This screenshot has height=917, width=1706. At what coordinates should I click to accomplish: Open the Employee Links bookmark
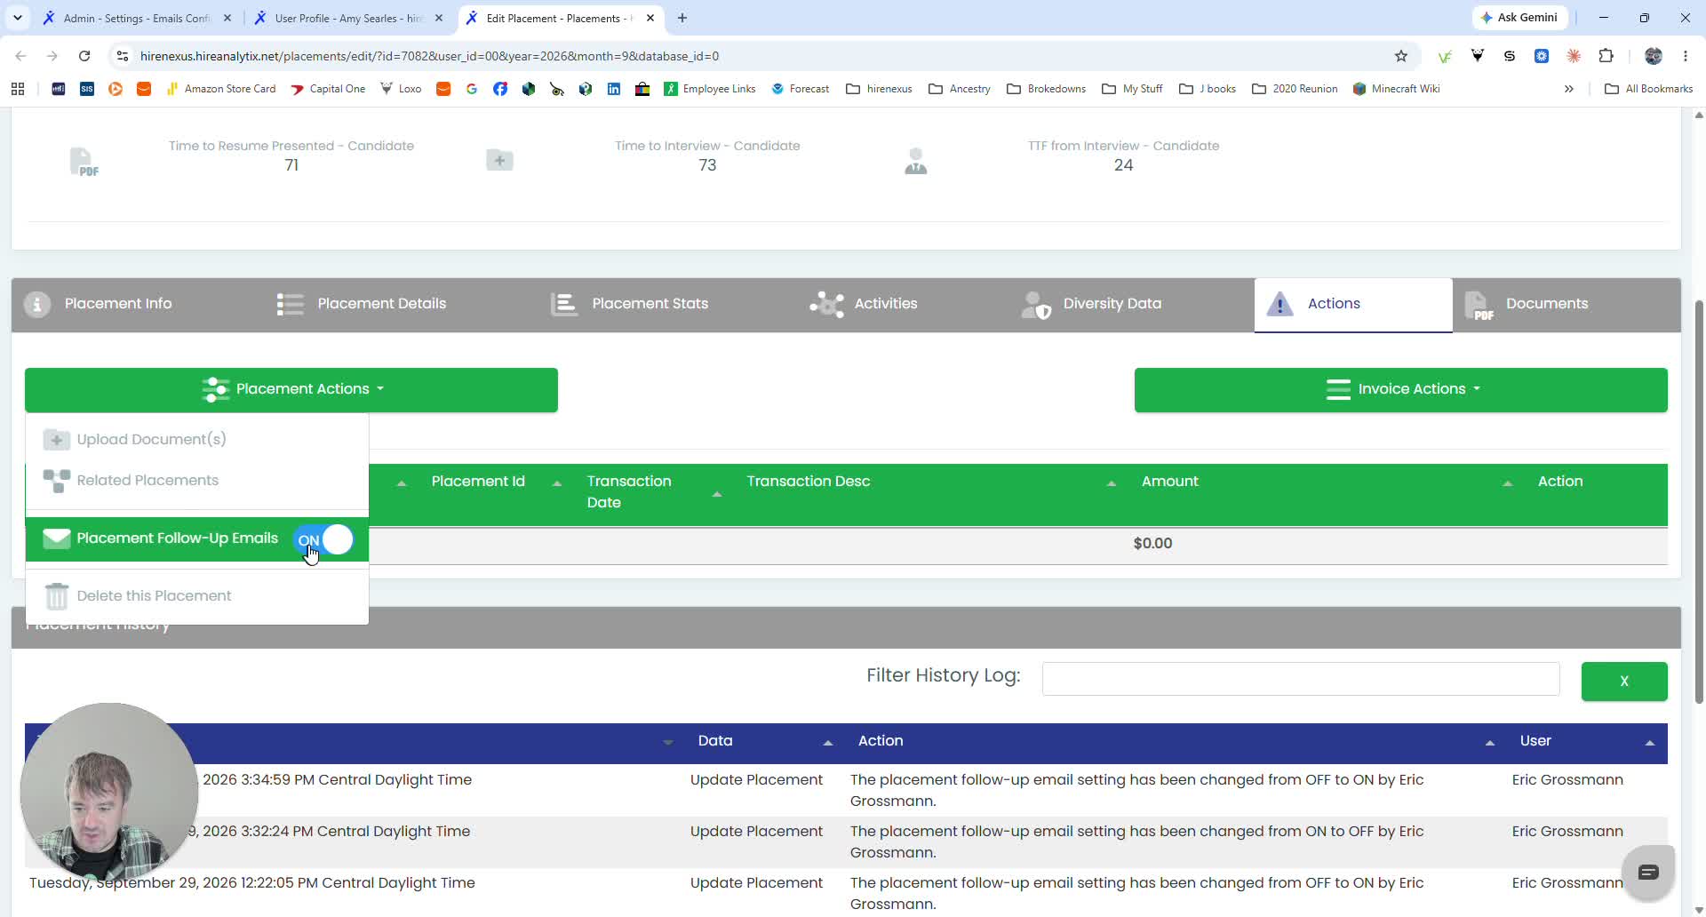[x=710, y=89]
